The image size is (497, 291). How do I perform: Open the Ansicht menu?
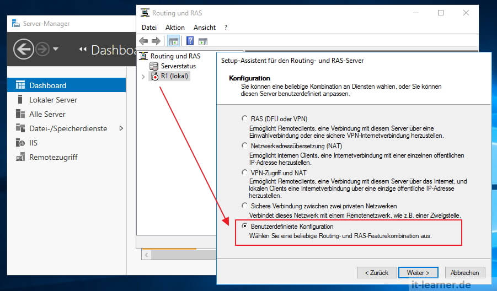point(205,28)
